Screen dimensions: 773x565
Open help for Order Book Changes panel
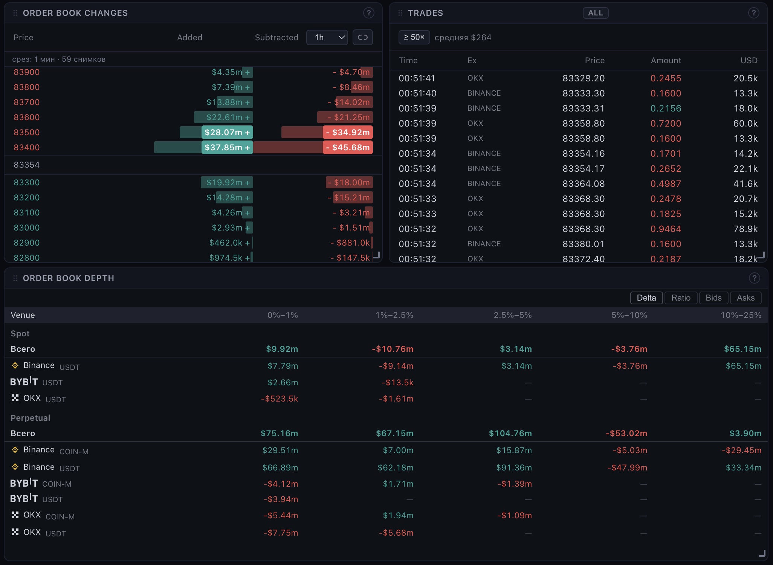368,13
